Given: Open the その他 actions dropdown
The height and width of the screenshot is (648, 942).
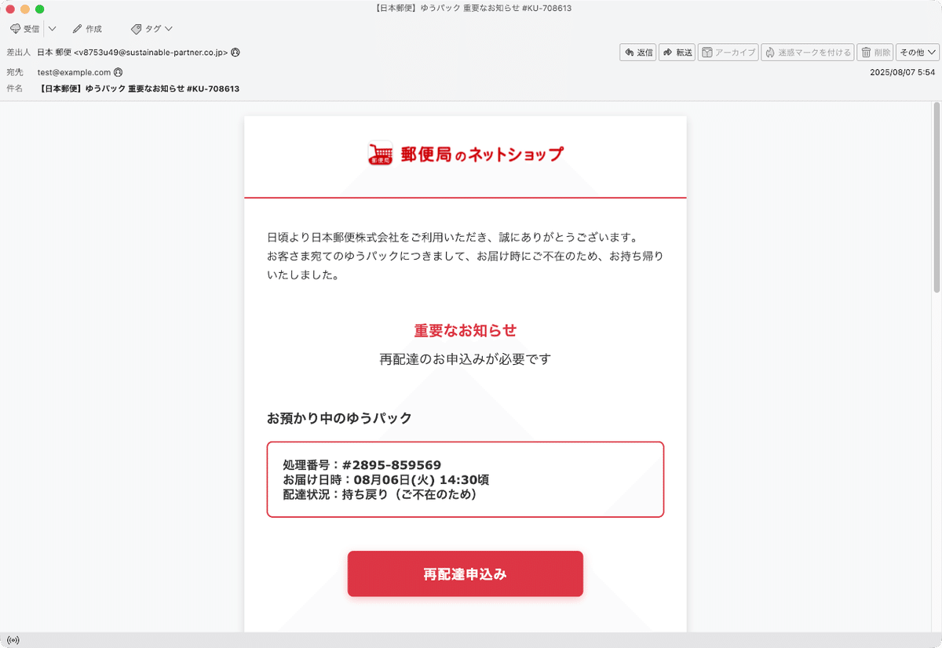Looking at the screenshot, I should tap(915, 52).
